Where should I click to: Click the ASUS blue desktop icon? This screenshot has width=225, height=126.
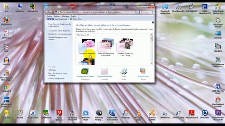point(6,102)
